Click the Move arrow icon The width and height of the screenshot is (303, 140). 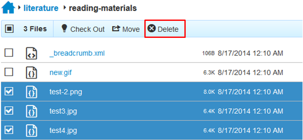pos(116,29)
